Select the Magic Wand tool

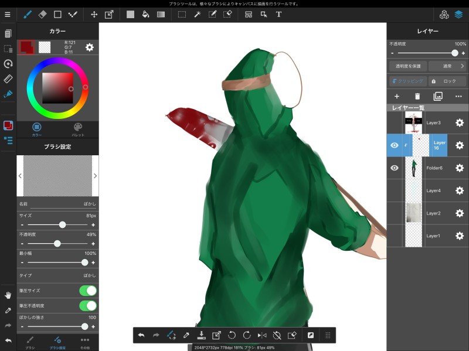click(198, 14)
